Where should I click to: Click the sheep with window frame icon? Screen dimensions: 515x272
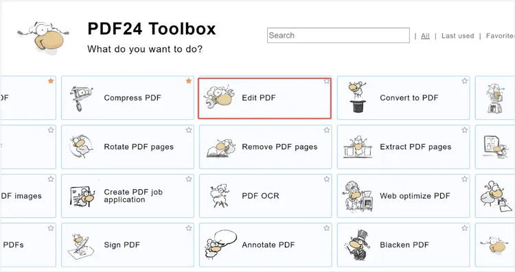point(496,147)
